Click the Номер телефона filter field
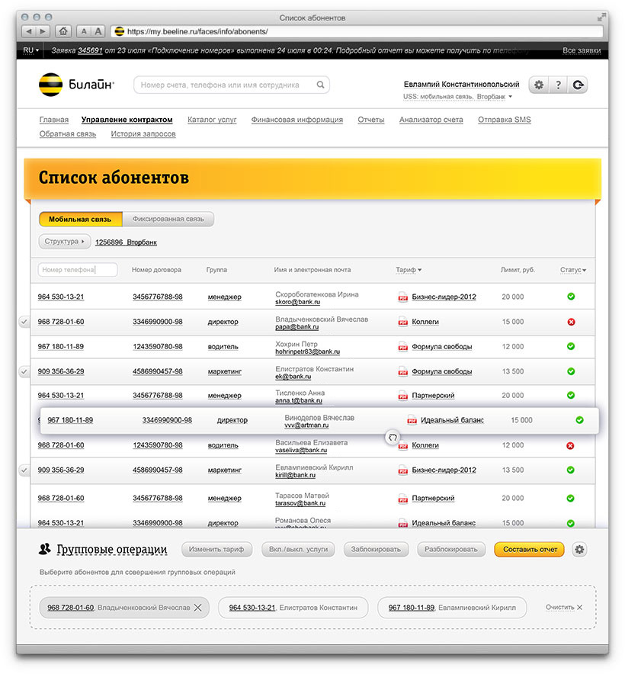625x674 pixels. tap(78, 270)
